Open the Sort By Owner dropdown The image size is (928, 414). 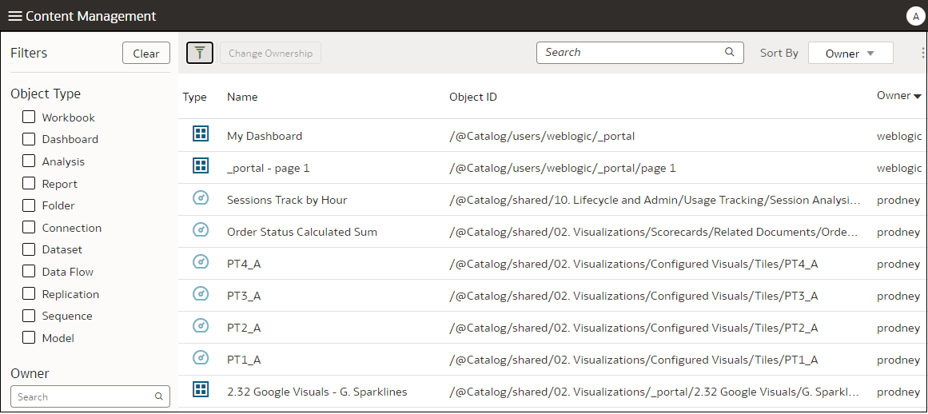pos(850,54)
